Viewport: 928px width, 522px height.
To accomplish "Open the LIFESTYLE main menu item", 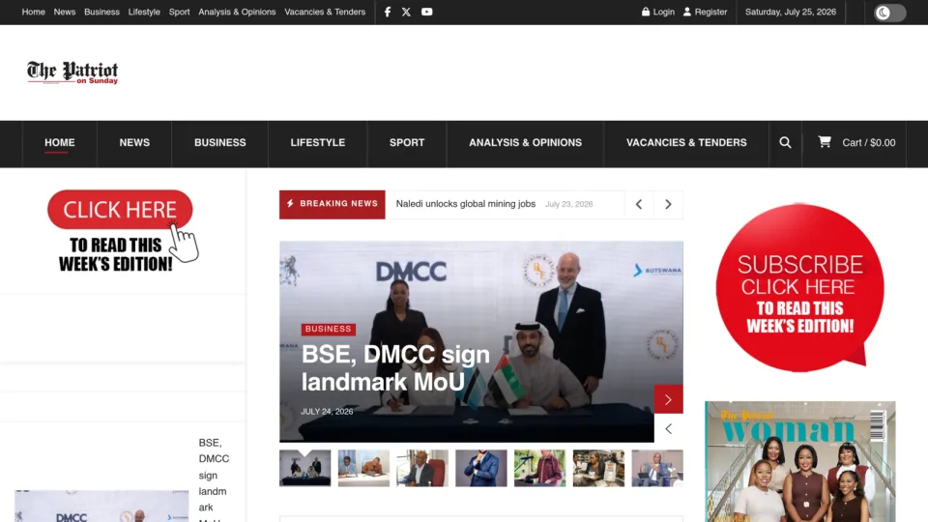I will tap(318, 143).
